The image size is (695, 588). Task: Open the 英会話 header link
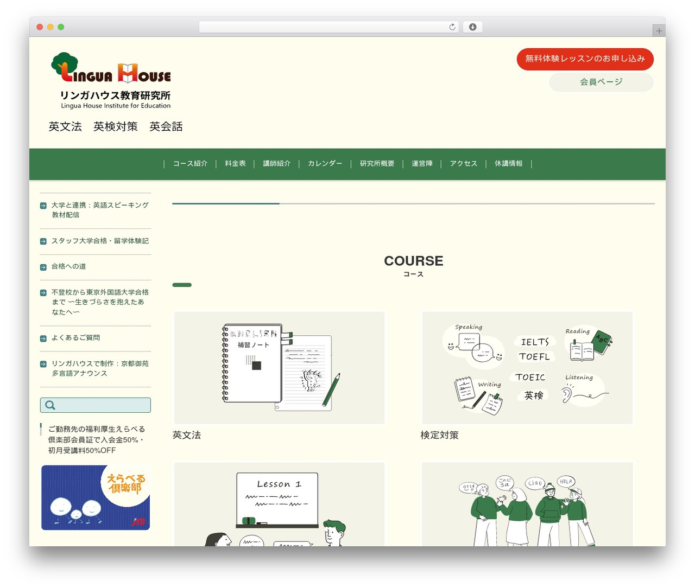166,126
